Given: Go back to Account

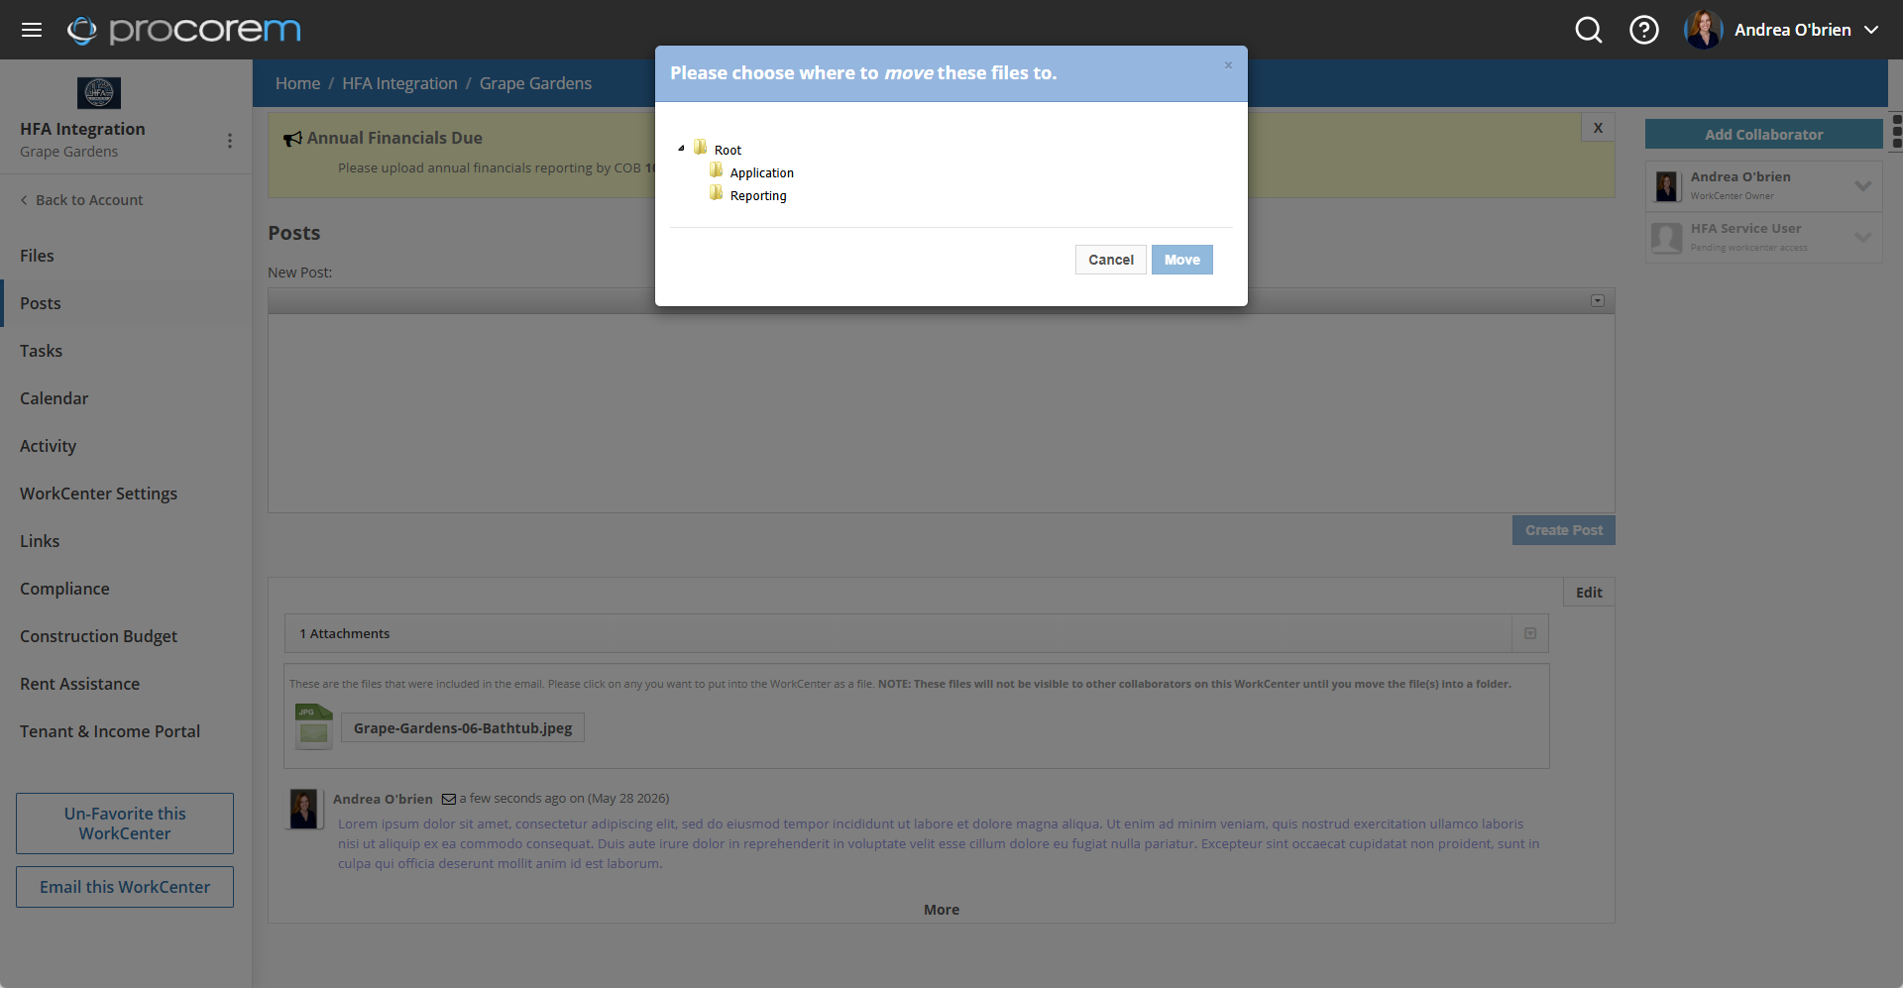Looking at the screenshot, I should point(81,200).
